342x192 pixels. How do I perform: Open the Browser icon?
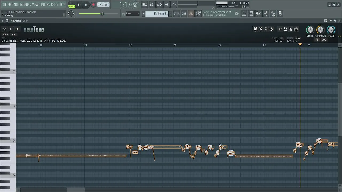[273, 14]
